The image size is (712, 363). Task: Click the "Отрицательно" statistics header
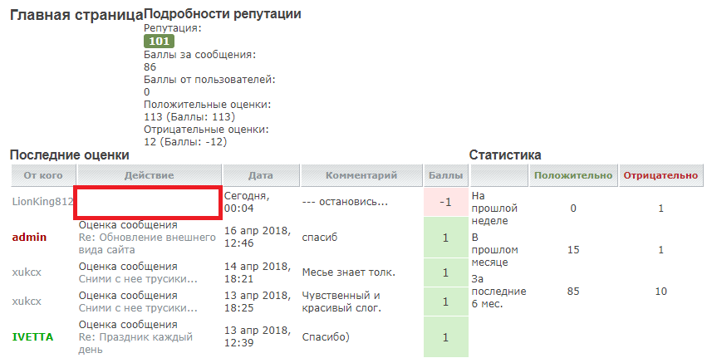pos(660,175)
